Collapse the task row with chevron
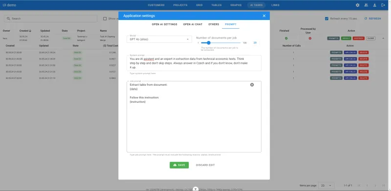 [383, 38]
